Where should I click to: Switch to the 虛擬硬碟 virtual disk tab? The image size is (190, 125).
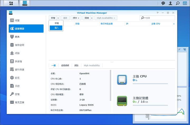point(65,66)
